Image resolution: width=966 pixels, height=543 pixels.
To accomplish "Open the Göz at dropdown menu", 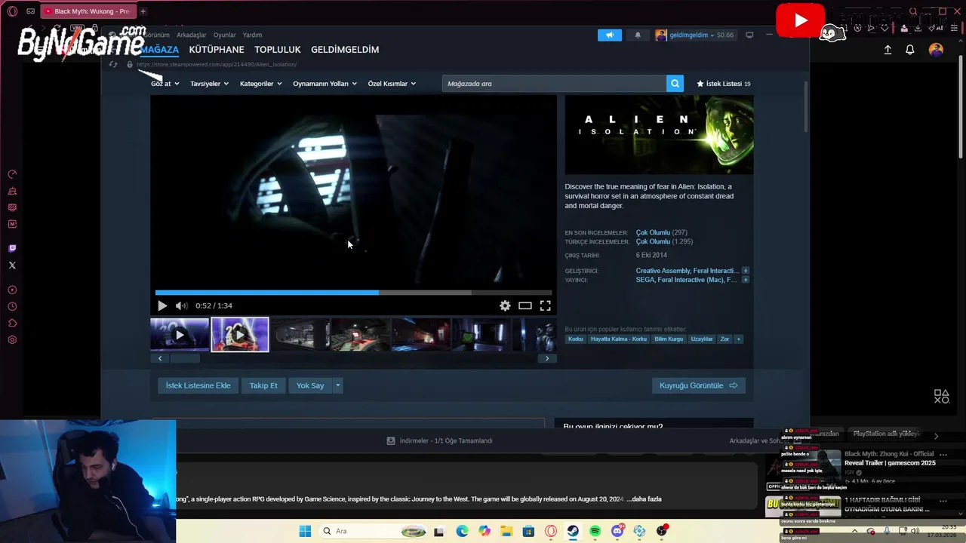I will tap(165, 84).
